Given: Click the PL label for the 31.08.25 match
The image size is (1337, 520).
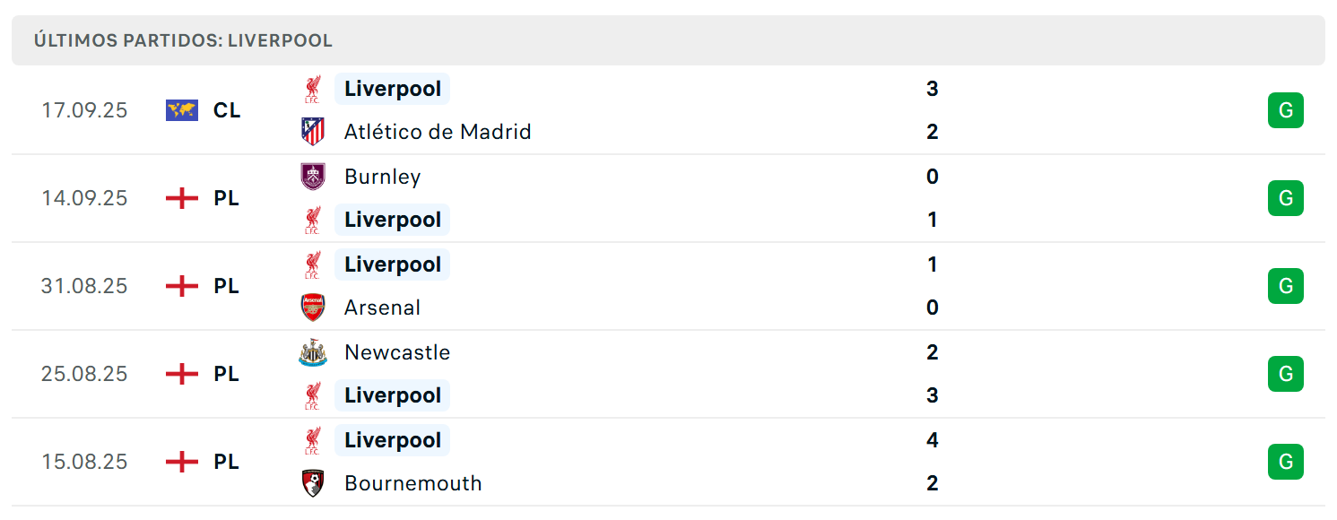Looking at the screenshot, I should click(227, 286).
